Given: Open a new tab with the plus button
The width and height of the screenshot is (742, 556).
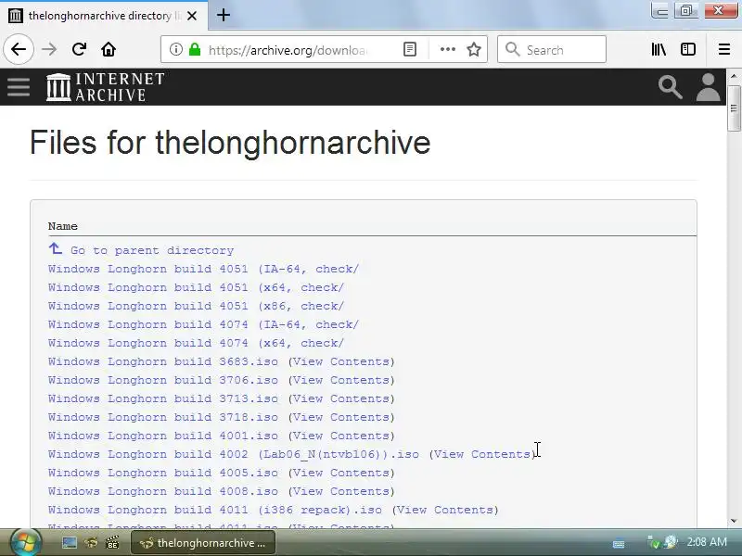Looking at the screenshot, I should [x=224, y=15].
